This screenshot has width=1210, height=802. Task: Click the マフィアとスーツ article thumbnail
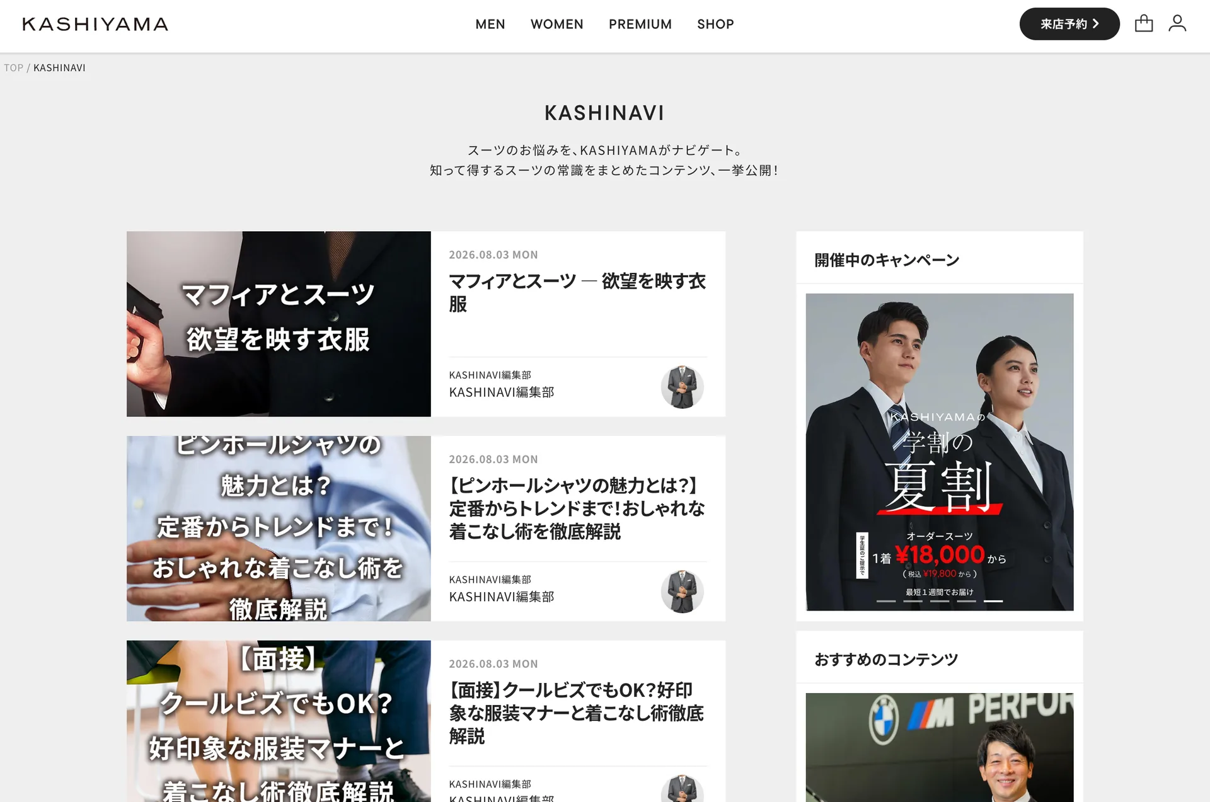[x=279, y=324]
